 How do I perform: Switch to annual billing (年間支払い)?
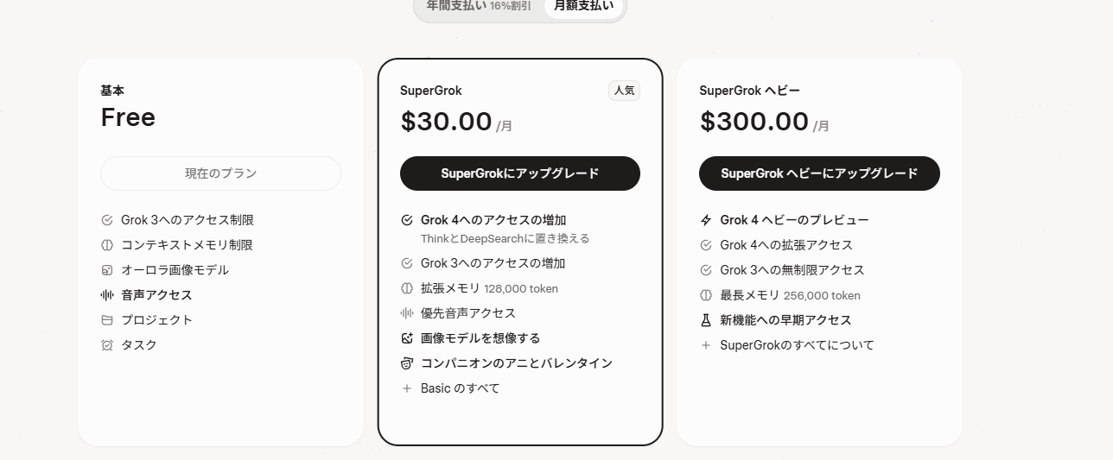478,6
